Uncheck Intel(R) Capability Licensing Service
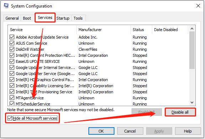This screenshot has width=205, height=139. pos(12,86)
